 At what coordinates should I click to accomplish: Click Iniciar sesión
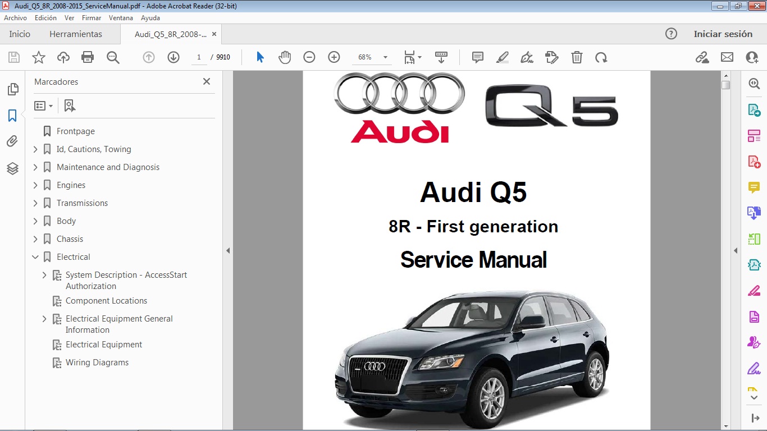(x=723, y=34)
